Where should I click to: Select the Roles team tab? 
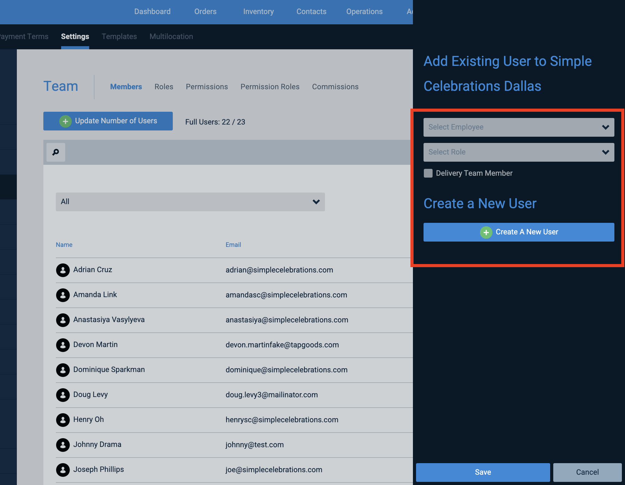click(x=164, y=87)
